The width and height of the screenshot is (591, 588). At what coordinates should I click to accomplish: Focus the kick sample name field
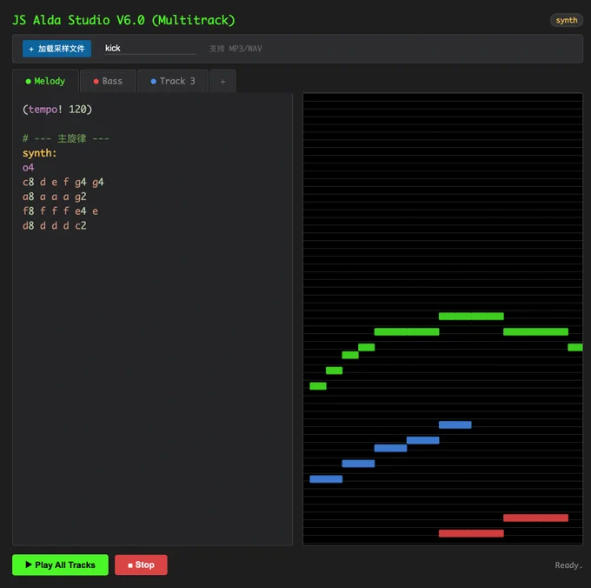point(150,49)
